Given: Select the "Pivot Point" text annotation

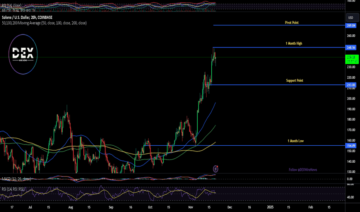Looking at the screenshot, I should point(292,22).
